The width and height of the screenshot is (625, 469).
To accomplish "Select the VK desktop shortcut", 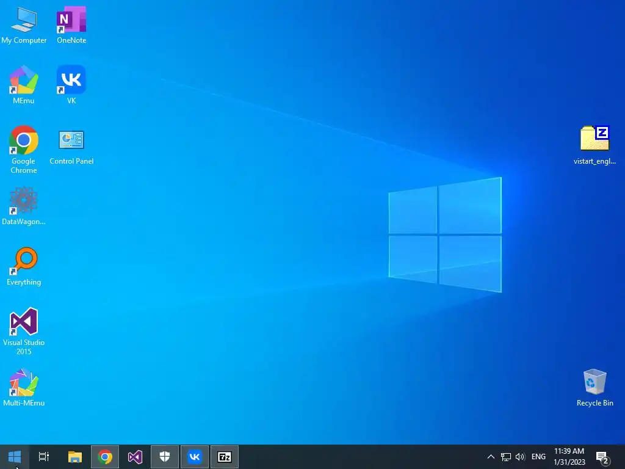I will tap(71, 85).
